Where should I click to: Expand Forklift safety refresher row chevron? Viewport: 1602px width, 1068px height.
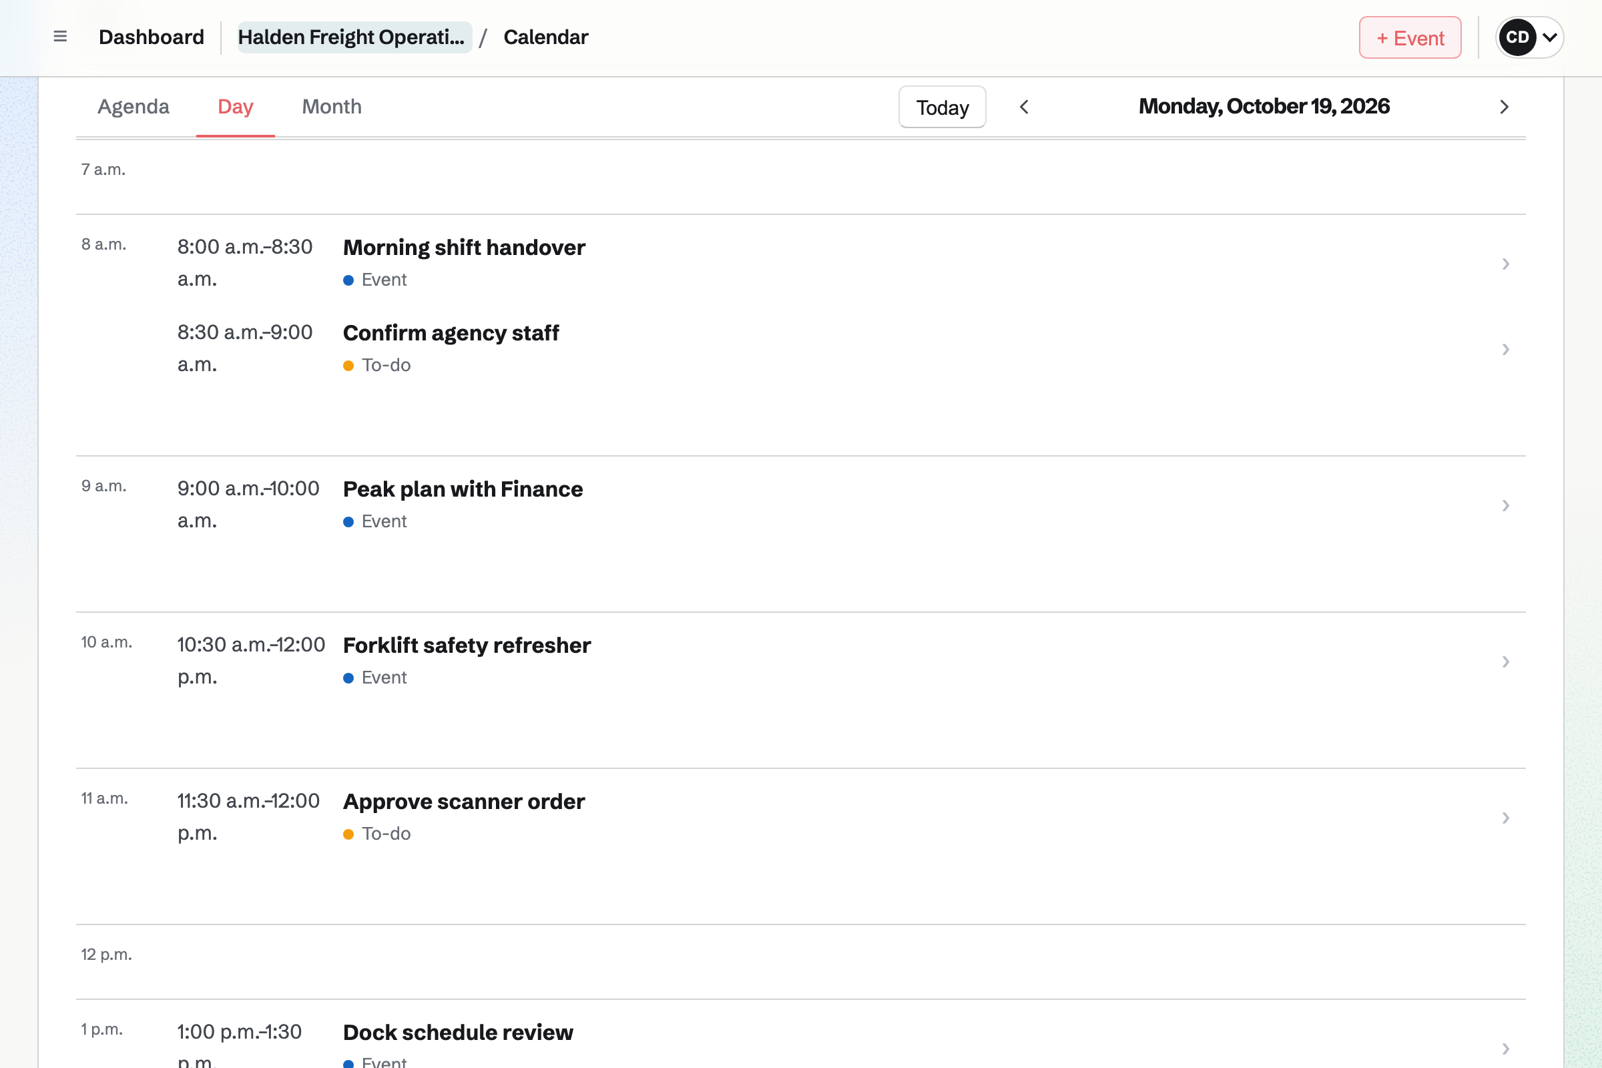(1505, 661)
